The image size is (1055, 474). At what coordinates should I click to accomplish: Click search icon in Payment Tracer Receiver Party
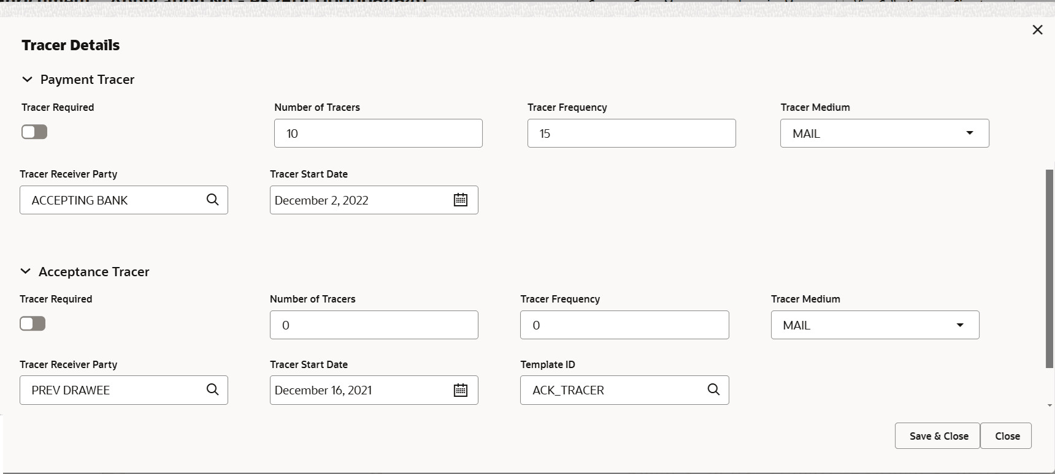tap(212, 200)
